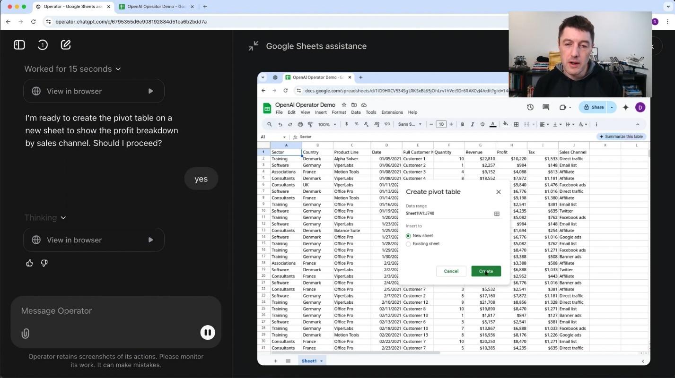This screenshot has width=675, height=378.
Task: Toggle the Operator sidebar panel icon
Action: [x=19, y=45]
